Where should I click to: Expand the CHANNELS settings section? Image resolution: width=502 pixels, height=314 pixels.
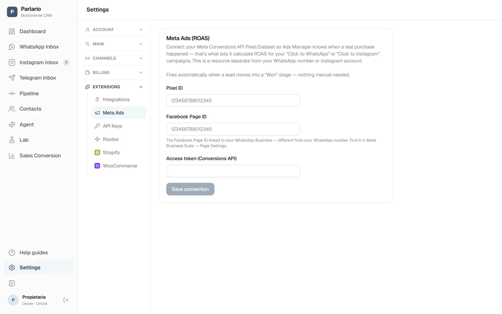coord(114,58)
